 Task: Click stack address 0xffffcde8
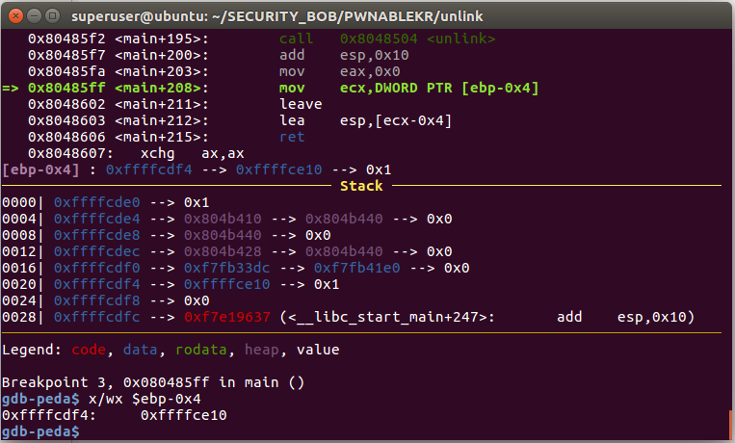96,235
